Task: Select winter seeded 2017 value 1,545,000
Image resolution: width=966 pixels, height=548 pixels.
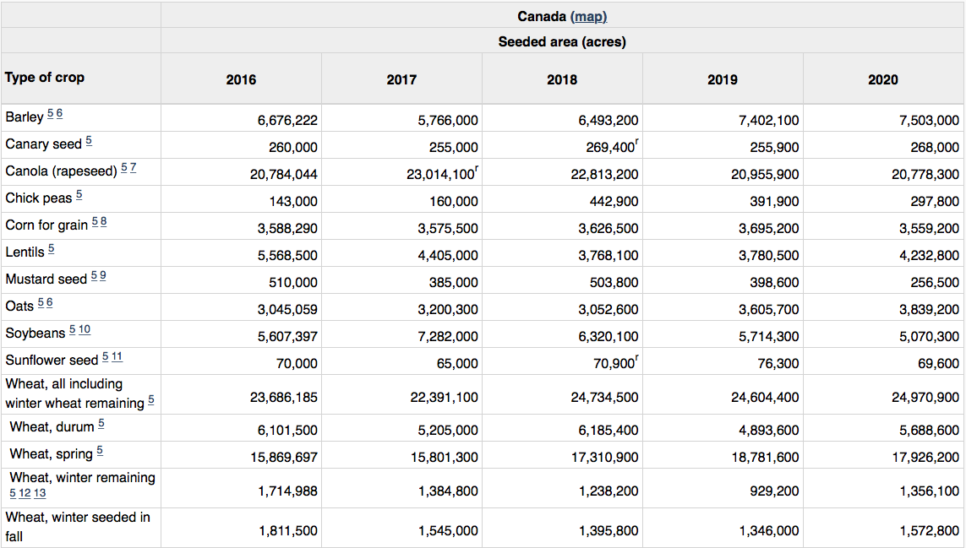Action: pos(448,531)
